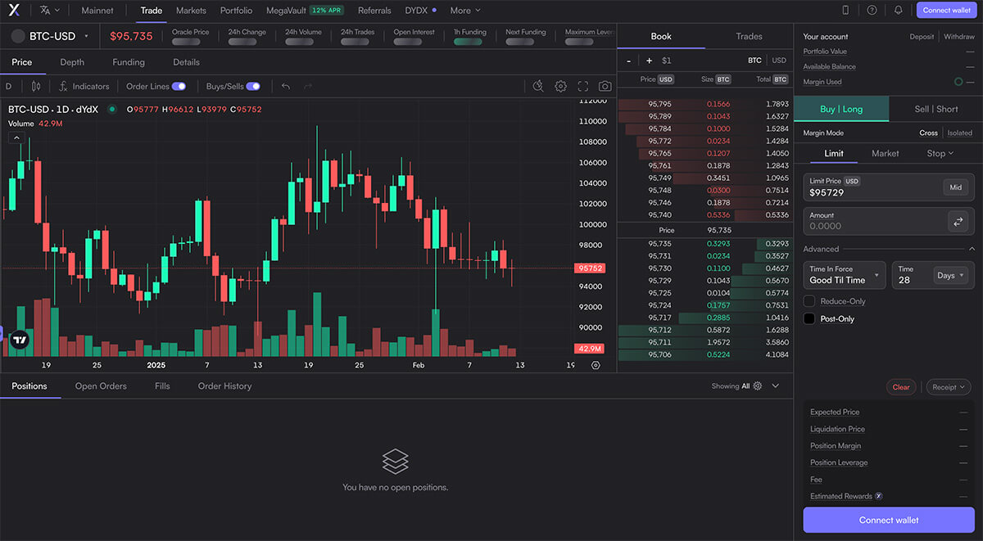Click the notifications bell icon

point(898,11)
